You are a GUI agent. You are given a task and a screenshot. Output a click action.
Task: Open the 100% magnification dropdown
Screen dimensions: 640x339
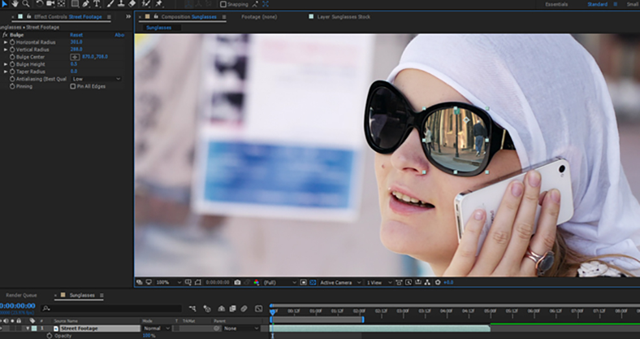coord(168,282)
